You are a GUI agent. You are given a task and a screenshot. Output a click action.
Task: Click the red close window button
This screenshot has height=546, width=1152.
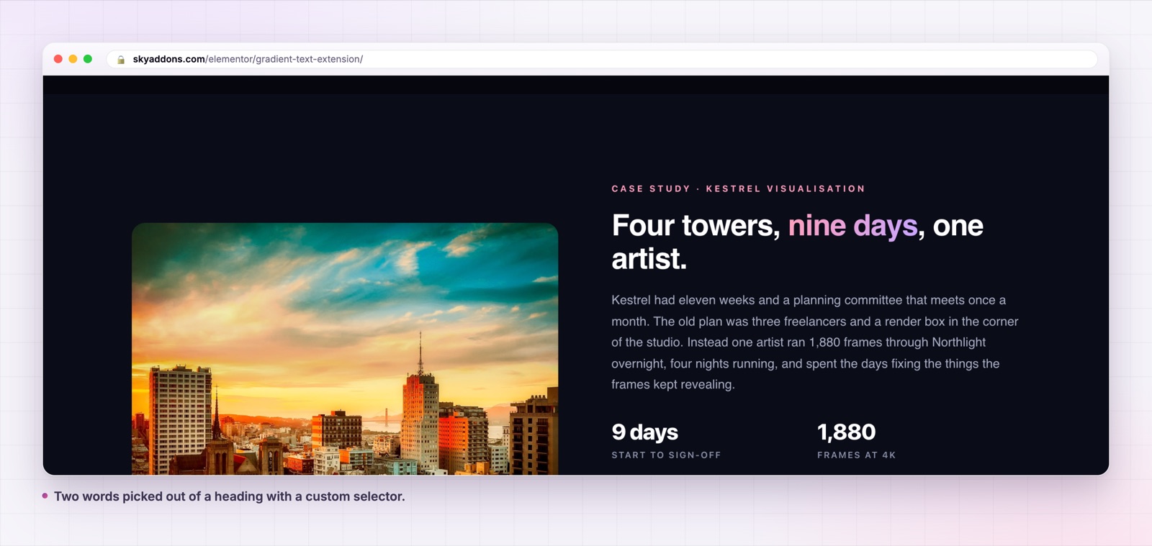pyautogui.click(x=58, y=59)
